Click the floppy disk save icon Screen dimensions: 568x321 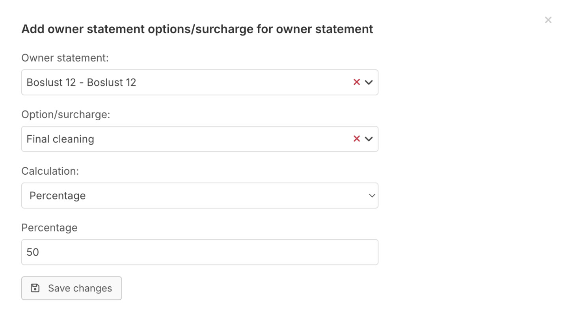pyautogui.click(x=35, y=288)
